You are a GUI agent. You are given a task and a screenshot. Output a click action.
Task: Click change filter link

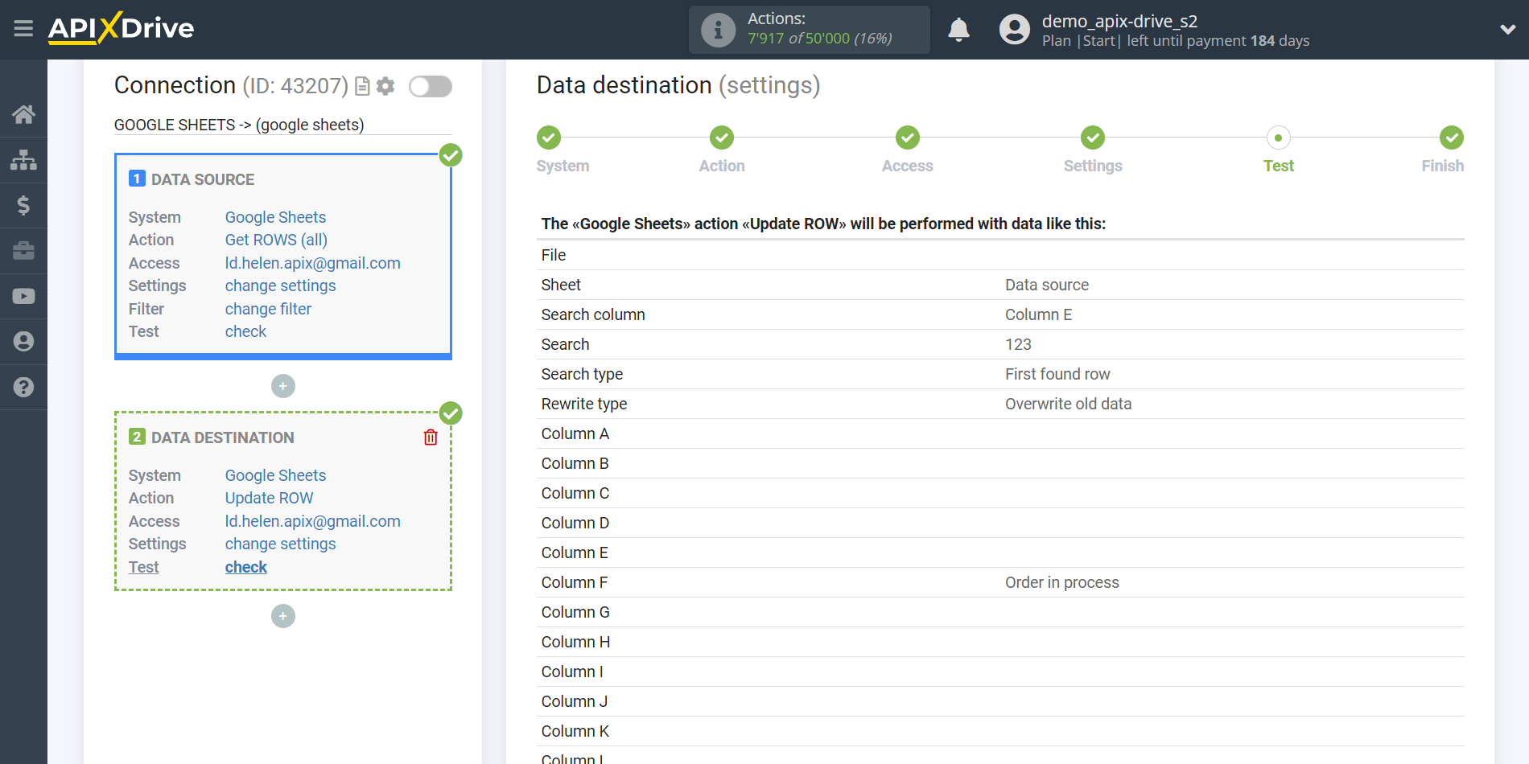coord(268,309)
